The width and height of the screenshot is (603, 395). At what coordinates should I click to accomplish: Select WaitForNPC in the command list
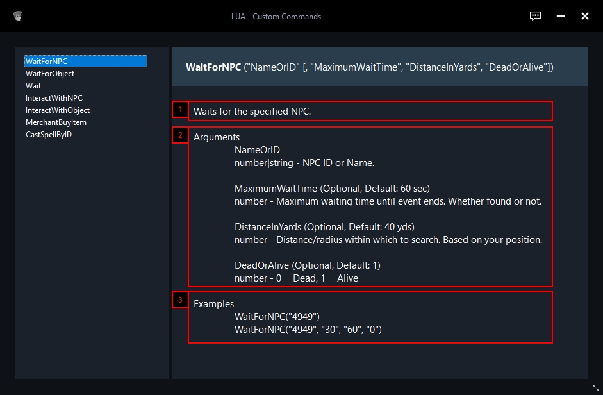46,62
